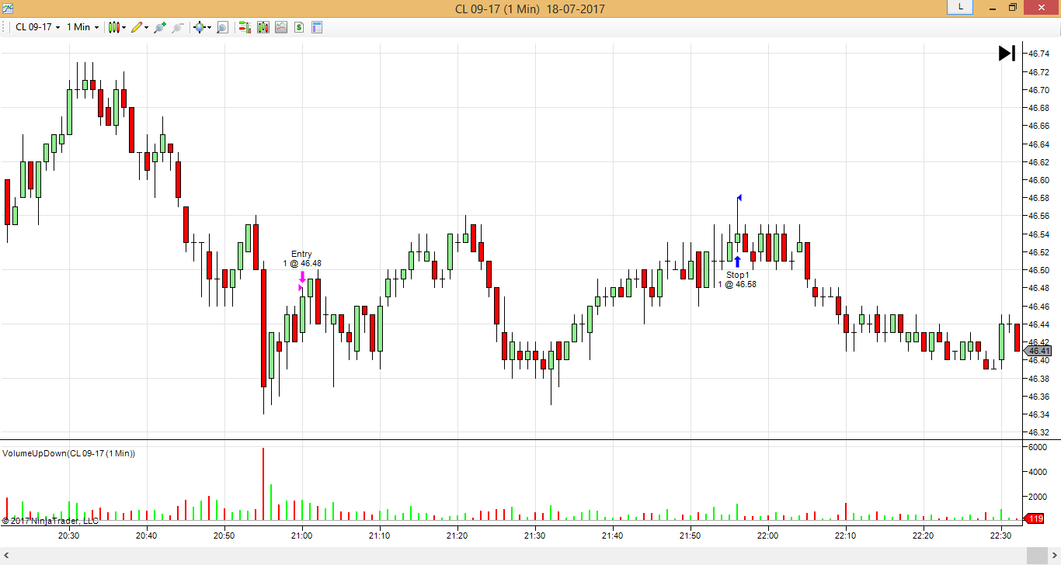Open the 1 Min interval selector
1061x565 pixels.
click(x=82, y=27)
